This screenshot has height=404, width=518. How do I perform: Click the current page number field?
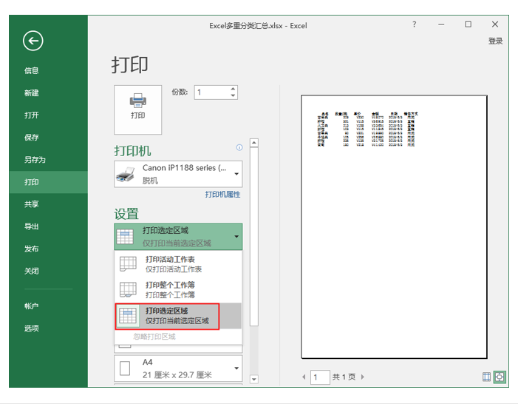320,377
